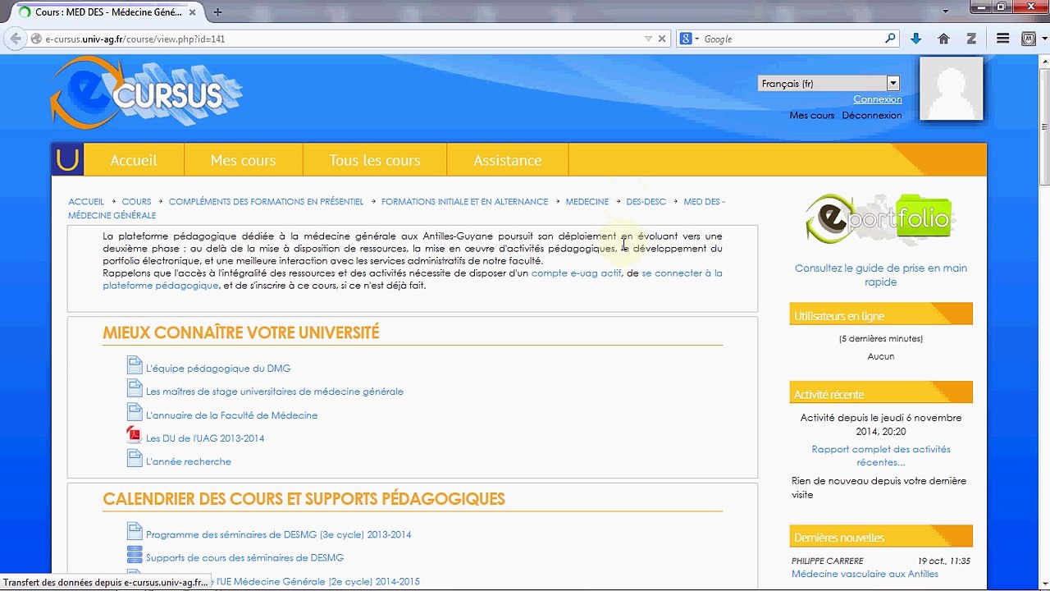Open Médecine vasculaire aux Antilles news link
Viewport: 1050px width, 591px height.
(865, 575)
